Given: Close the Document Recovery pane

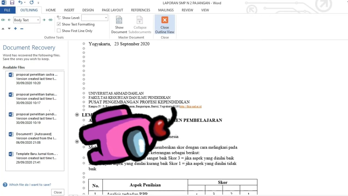Looking at the screenshot, I should point(58,192).
